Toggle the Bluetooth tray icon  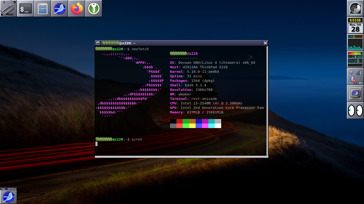352,79
